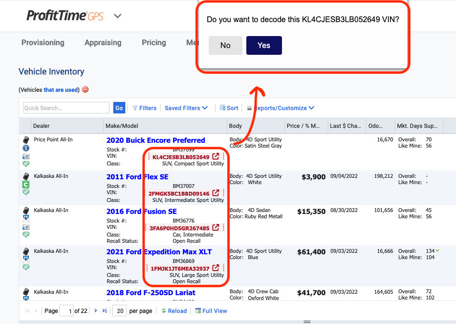Click the Go search button

(x=119, y=108)
